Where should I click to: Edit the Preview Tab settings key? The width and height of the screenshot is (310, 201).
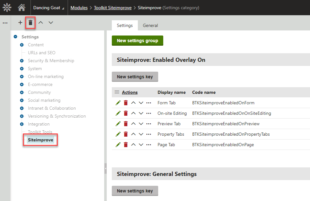click(118, 124)
